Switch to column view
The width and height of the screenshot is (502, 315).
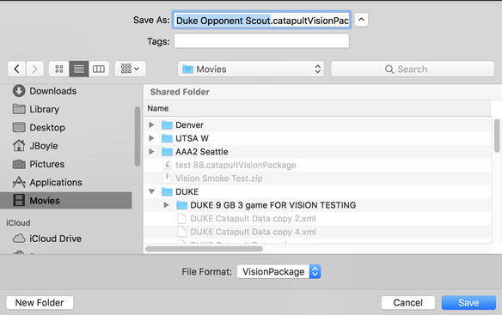pyautogui.click(x=99, y=69)
